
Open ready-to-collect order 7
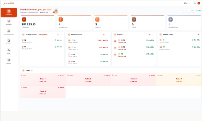180,41
